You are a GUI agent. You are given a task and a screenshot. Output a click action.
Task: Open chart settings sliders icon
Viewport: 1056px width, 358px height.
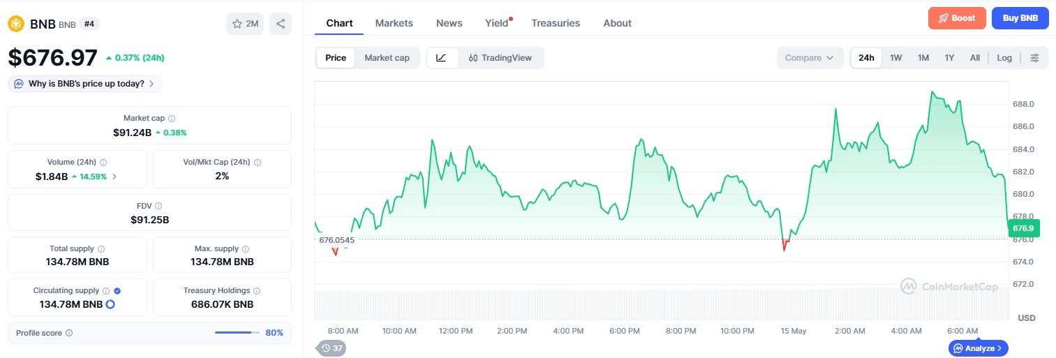click(x=1035, y=58)
